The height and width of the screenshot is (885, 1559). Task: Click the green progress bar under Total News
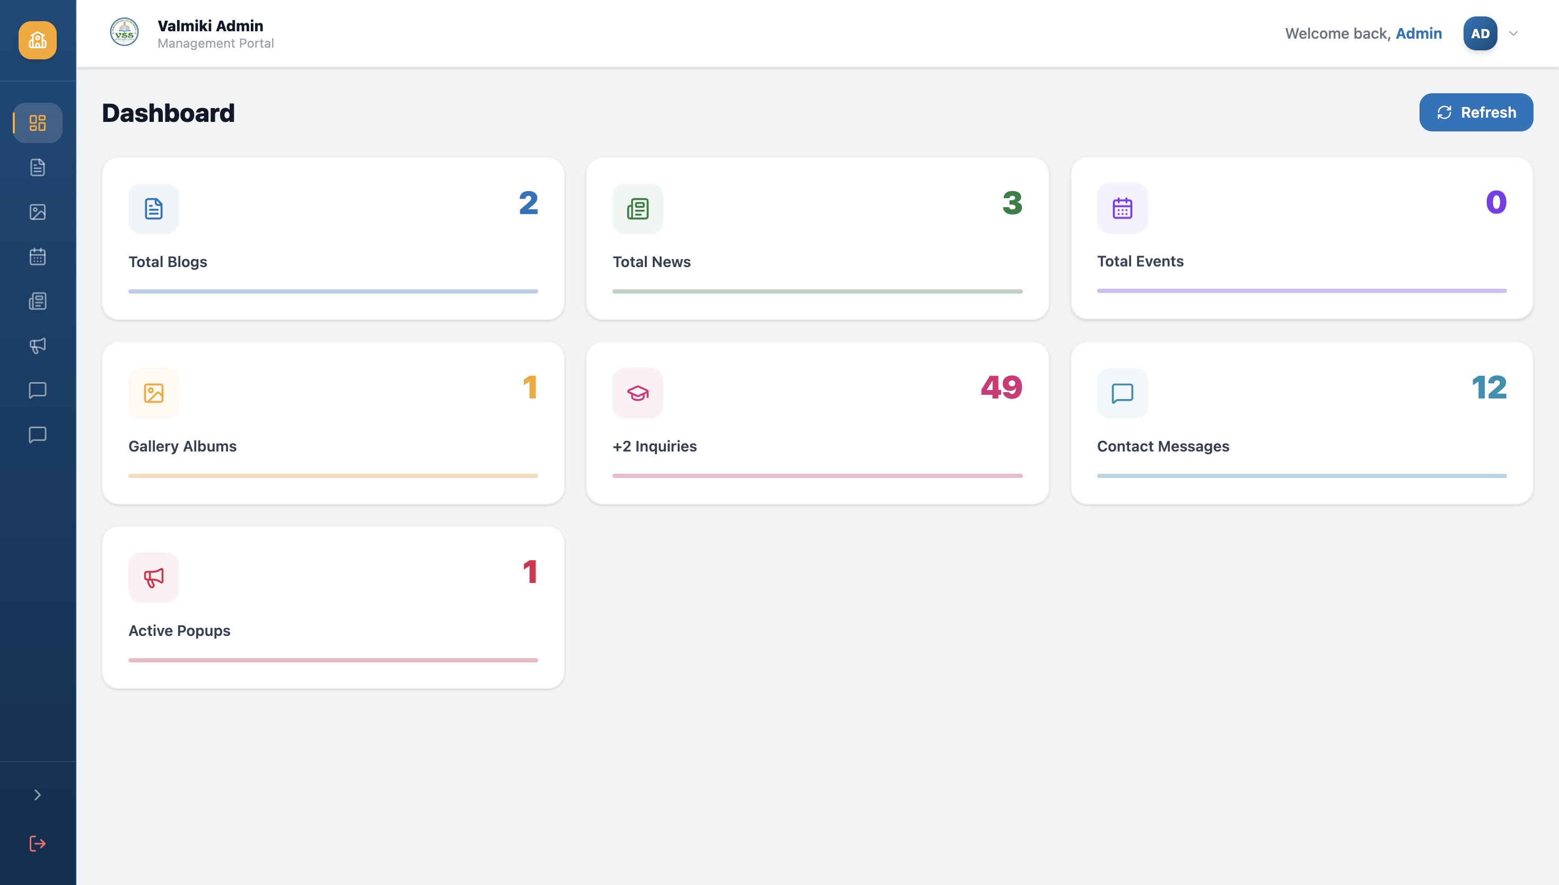[817, 291]
